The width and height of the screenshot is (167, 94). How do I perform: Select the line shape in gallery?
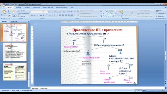pyautogui.click(x=104, y=11)
